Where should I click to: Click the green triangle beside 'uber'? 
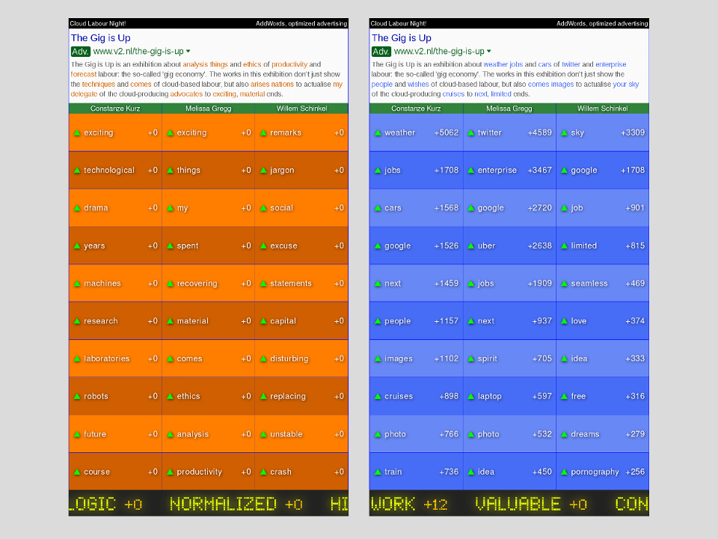pyautogui.click(x=470, y=246)
